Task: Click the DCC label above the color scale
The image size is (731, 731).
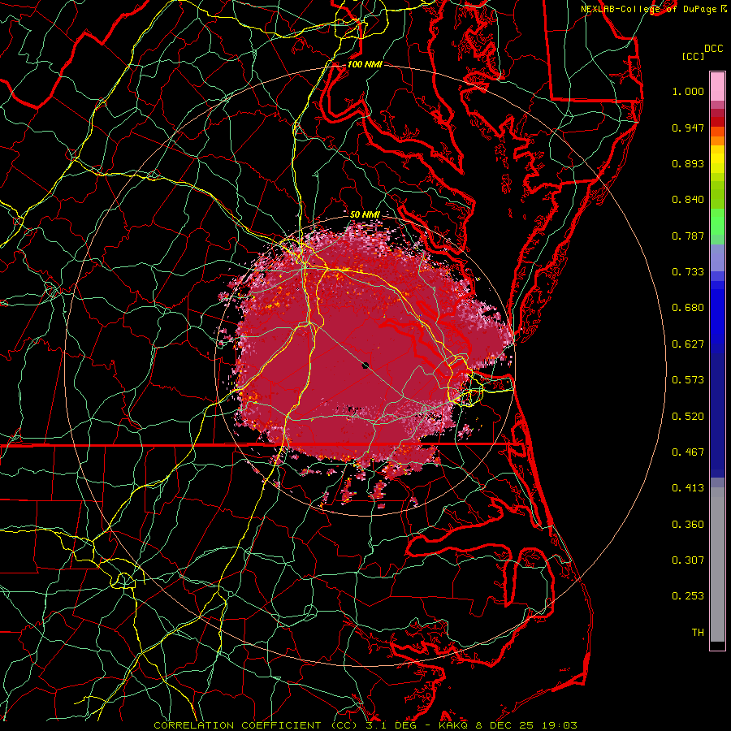Action: [x=713, y=48]
